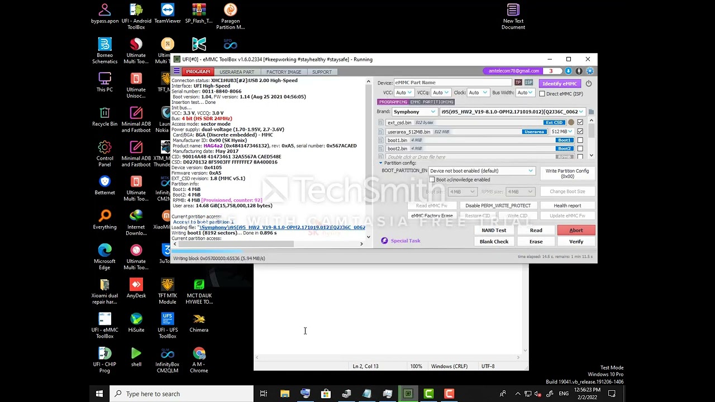Enable Direct eMMC (ISP) checkbox
The height and width of the screenshot is (402, 715).
pyautogui.click(x=542, y=94)
